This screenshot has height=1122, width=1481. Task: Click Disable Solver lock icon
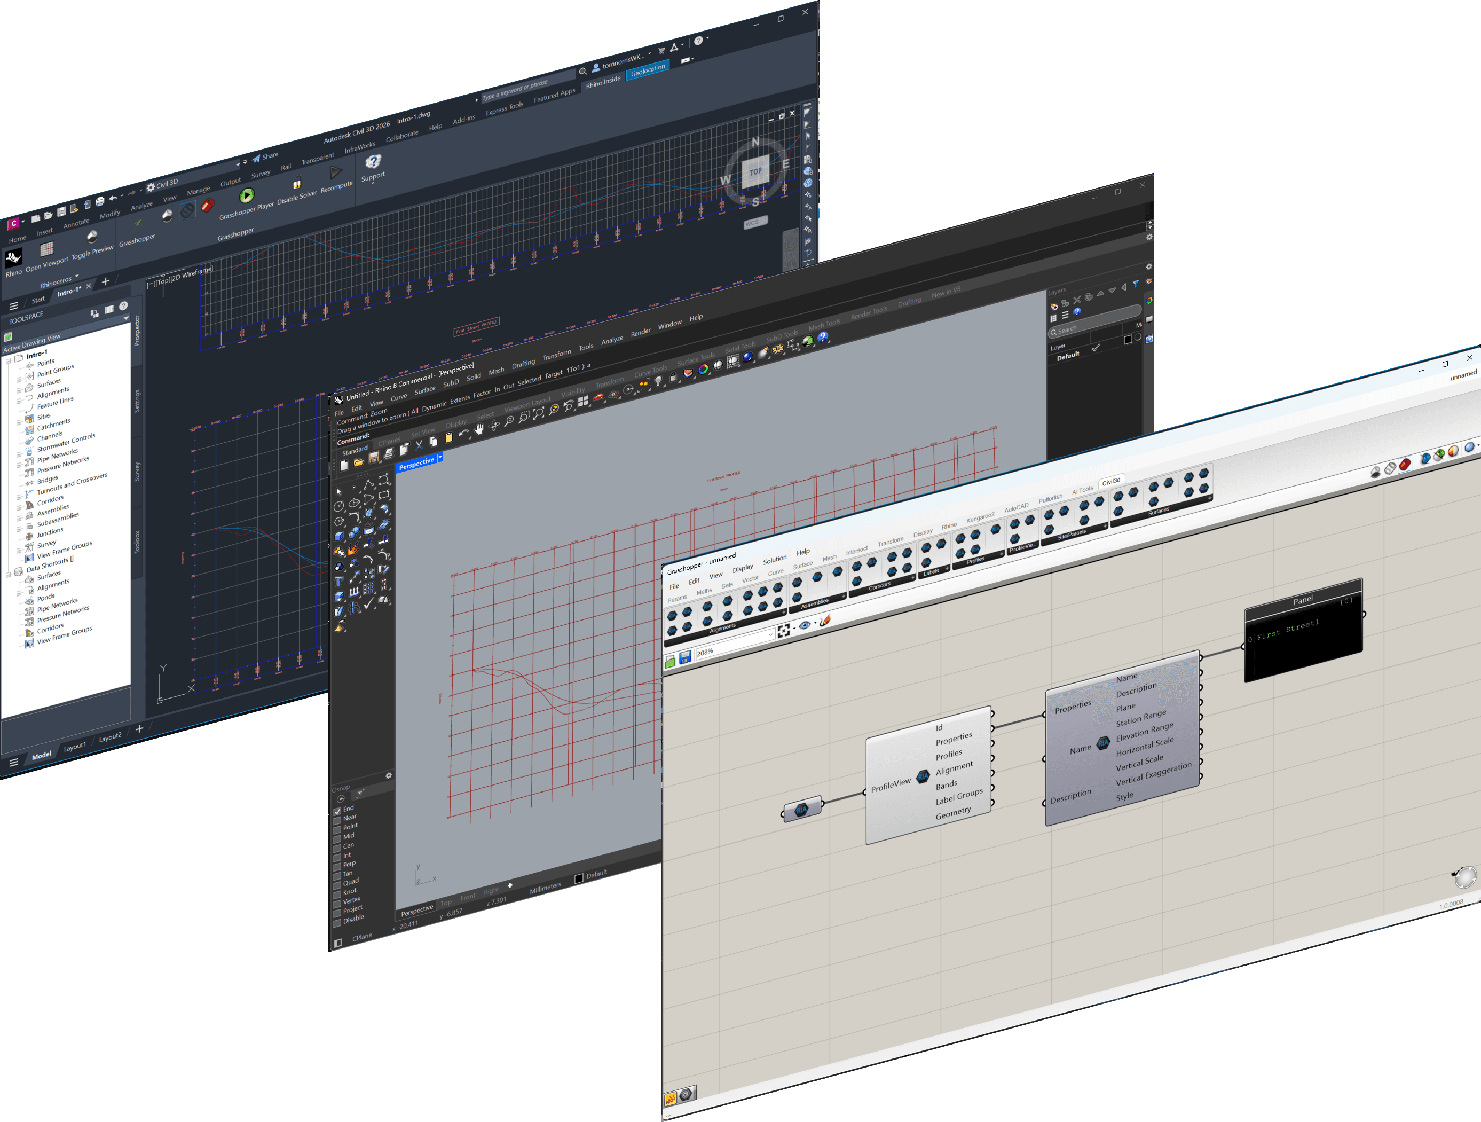point(297,183)
